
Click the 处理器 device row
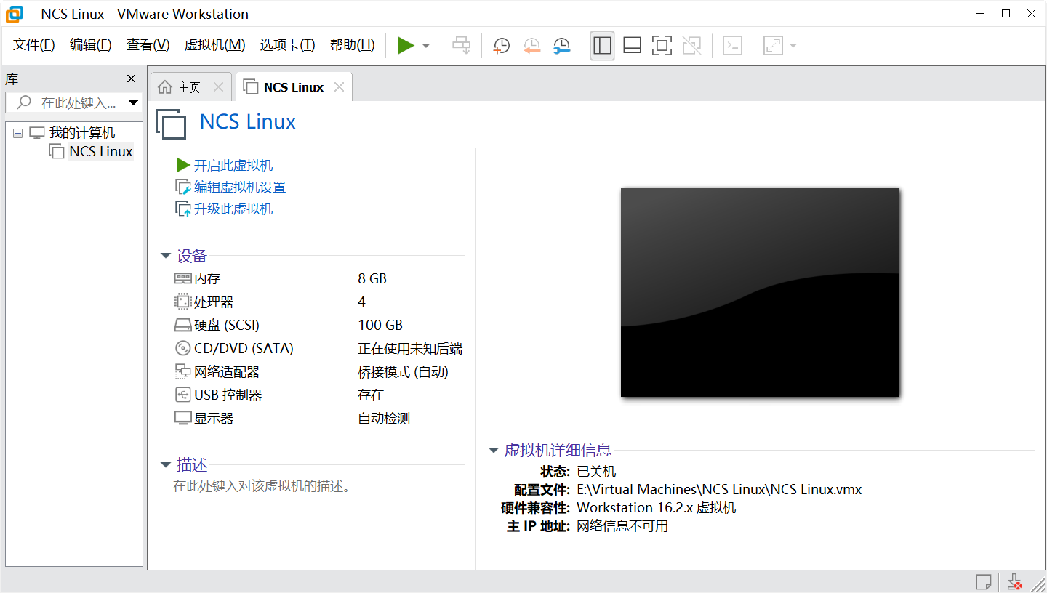[x=318, y=302]
